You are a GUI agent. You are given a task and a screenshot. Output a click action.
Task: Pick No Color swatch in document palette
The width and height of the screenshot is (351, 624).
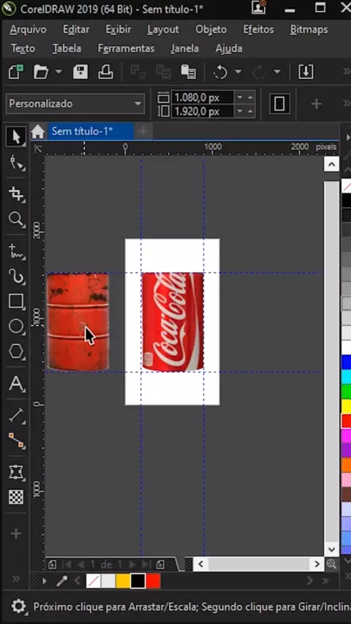coord(94,582)
